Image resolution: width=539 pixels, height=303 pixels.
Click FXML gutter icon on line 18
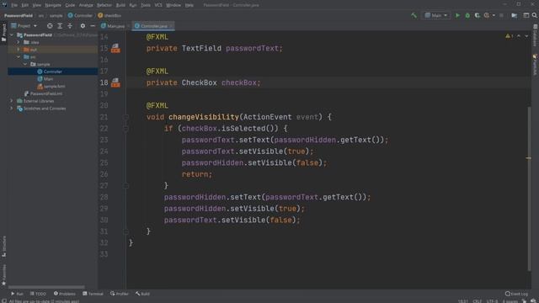click(115, 82)
